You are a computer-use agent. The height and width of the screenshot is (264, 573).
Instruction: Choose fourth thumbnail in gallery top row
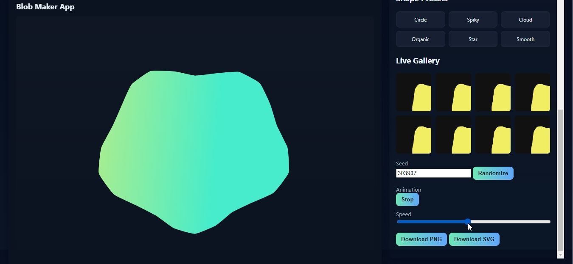point(532,92)
